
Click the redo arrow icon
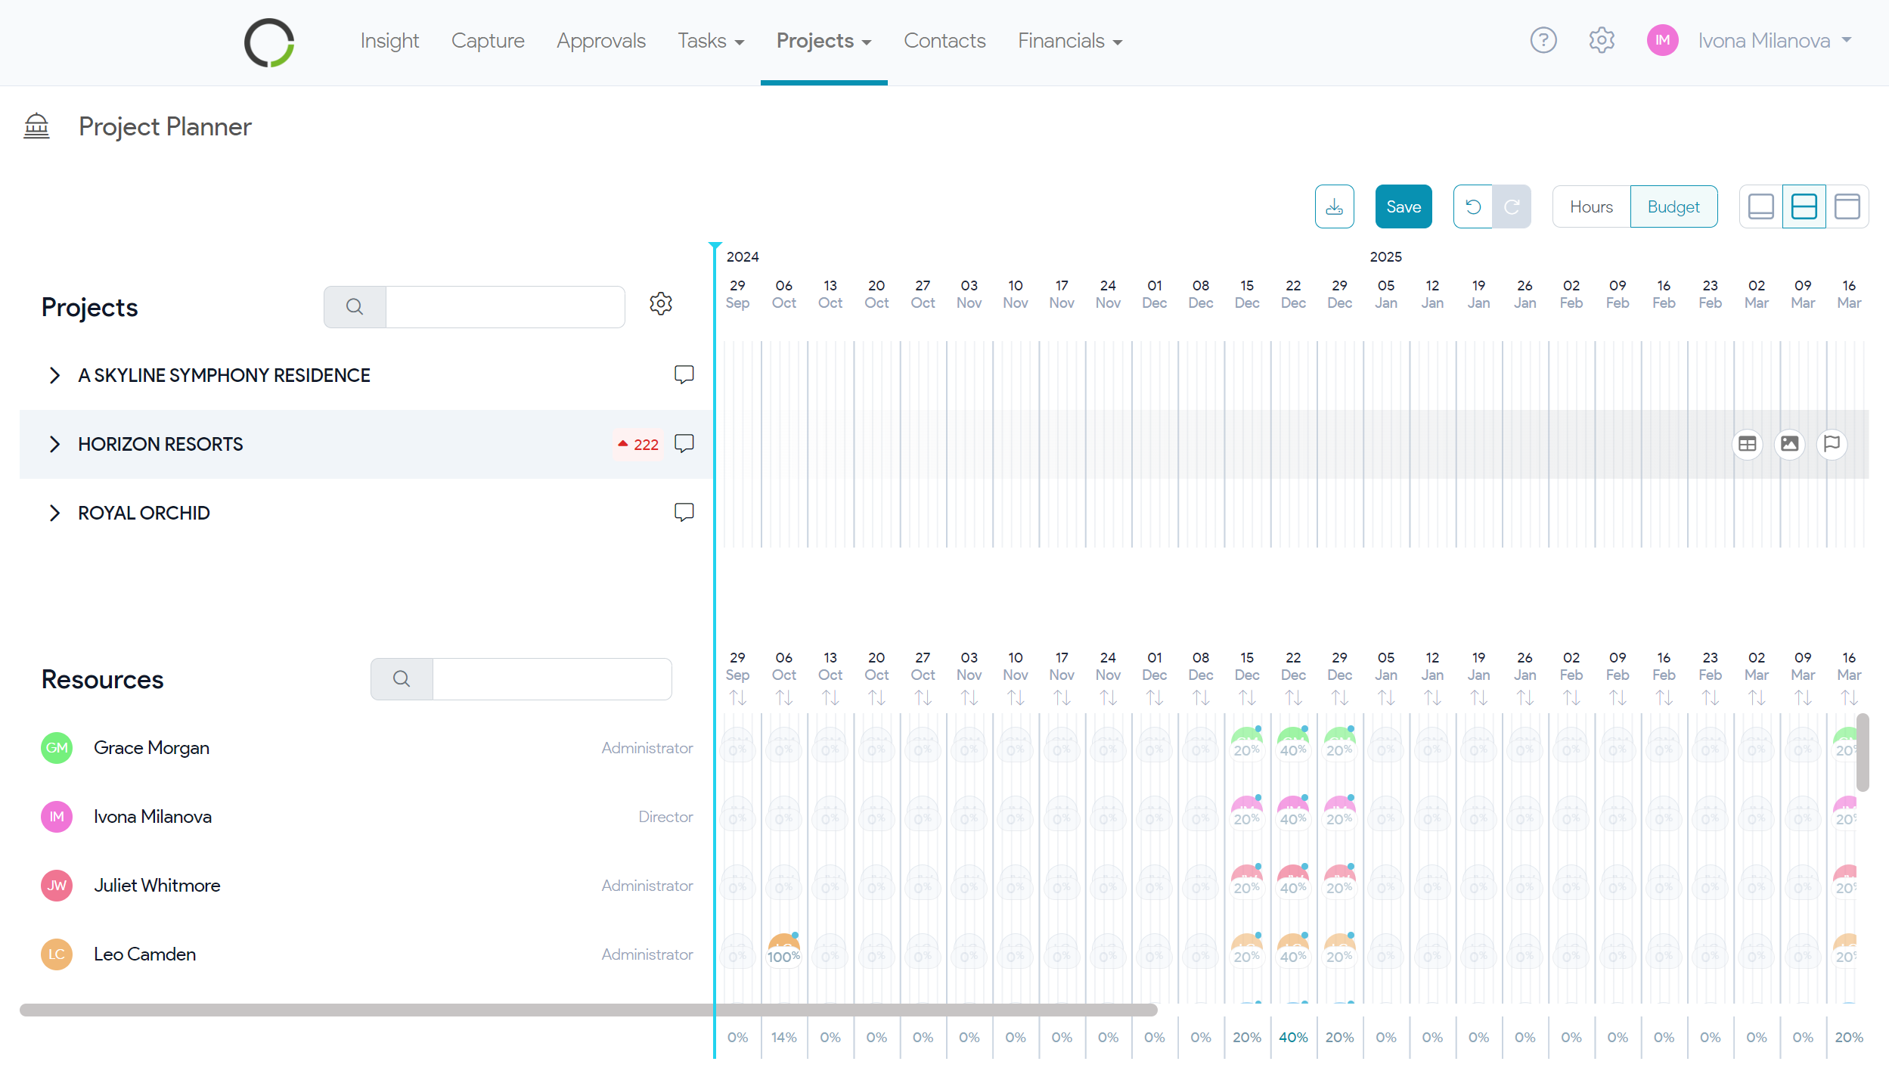[1511, 206]
